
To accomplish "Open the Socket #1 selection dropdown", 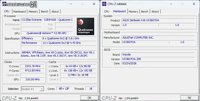I will [x=33, y=89].
